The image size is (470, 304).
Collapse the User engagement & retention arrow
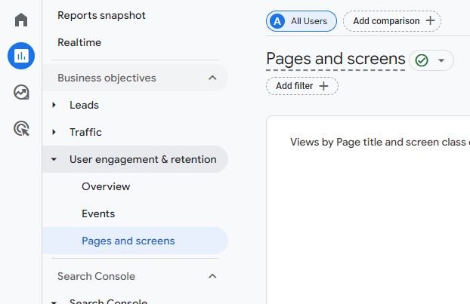[54, 159]
